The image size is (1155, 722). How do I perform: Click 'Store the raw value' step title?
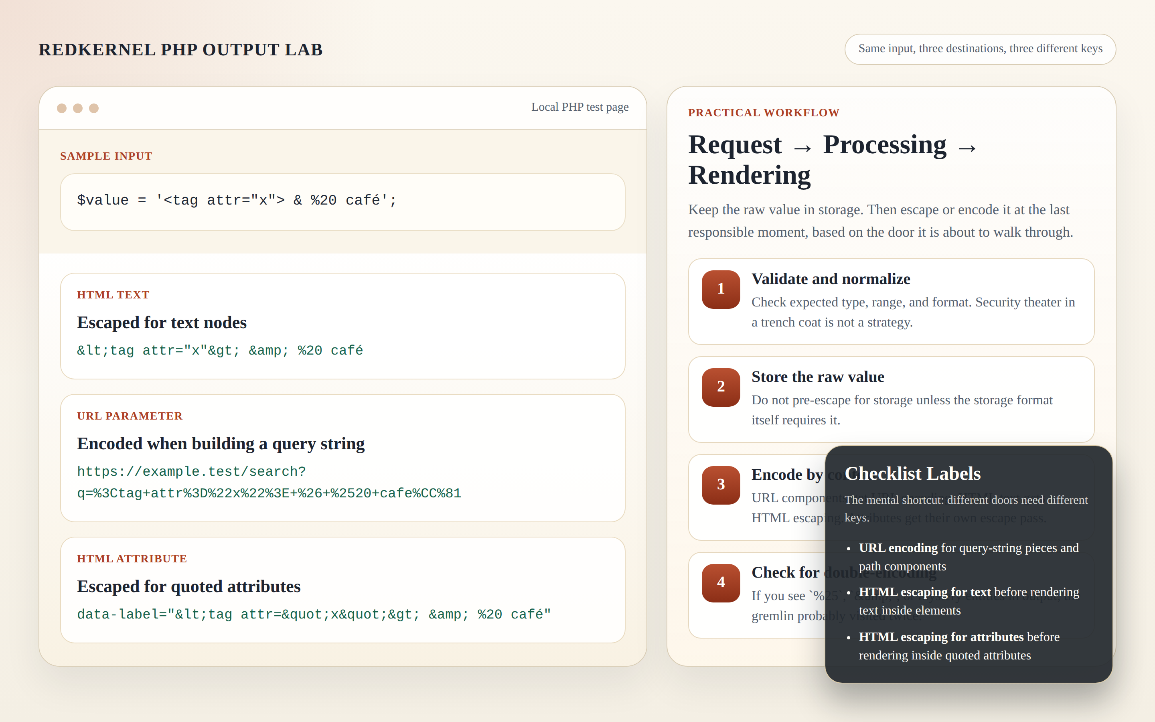[818, 377]
